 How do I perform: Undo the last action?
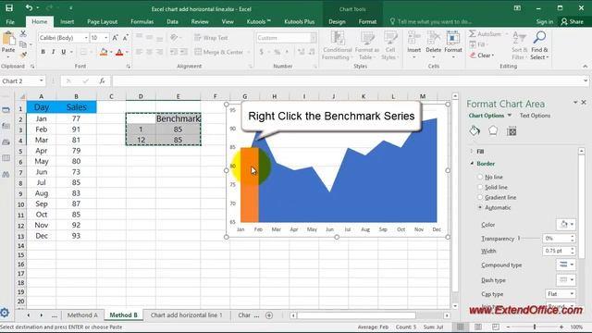29,8
